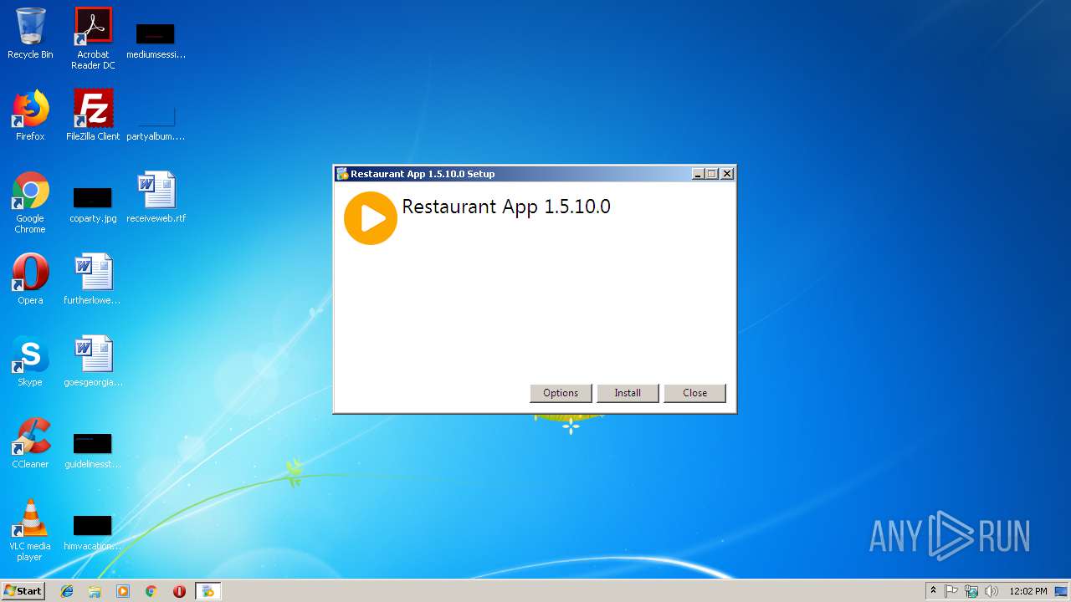
Task: Click the orange Restaurant App logo
Action: click(x=371, y=218)
